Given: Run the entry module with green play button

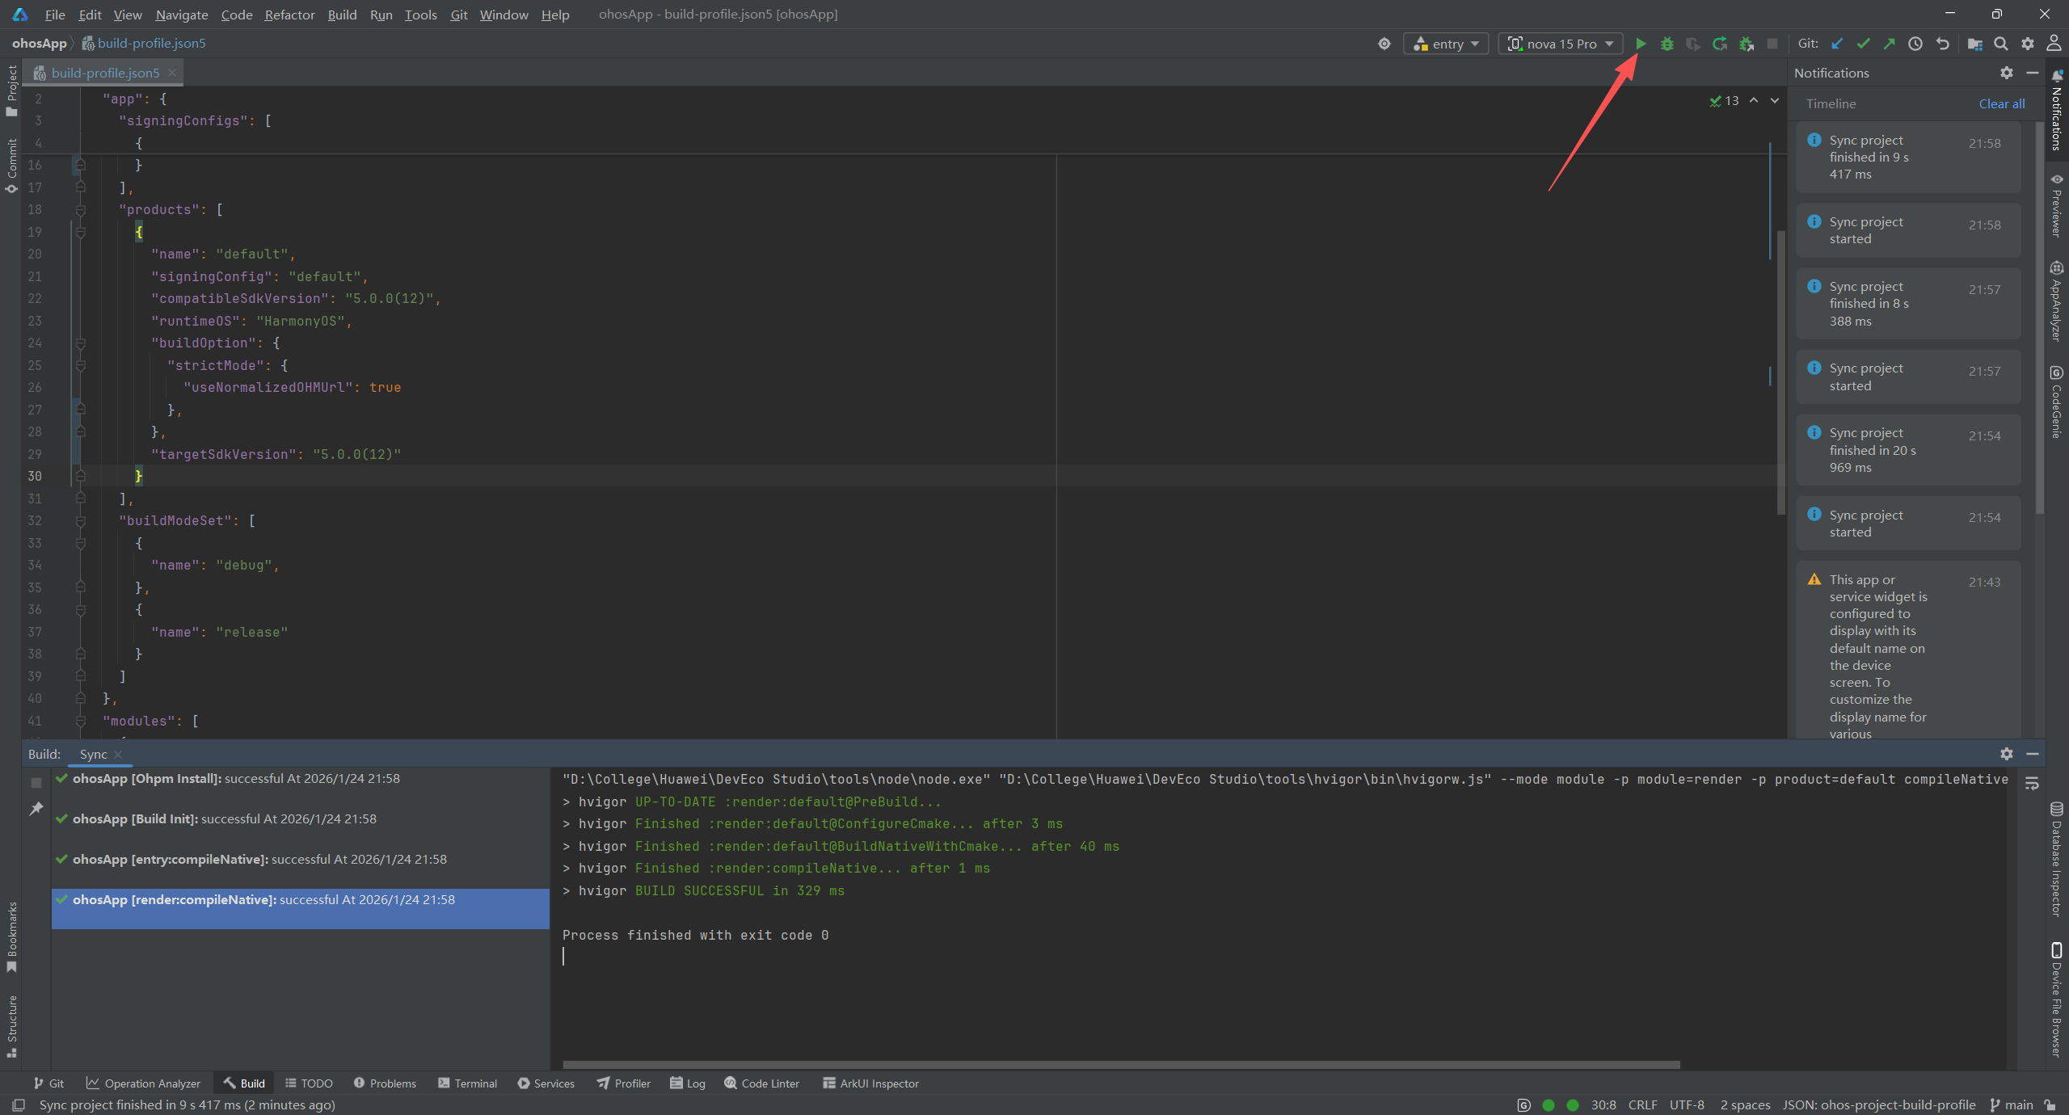Looking at the screenshot, I should coord(1640,44).
